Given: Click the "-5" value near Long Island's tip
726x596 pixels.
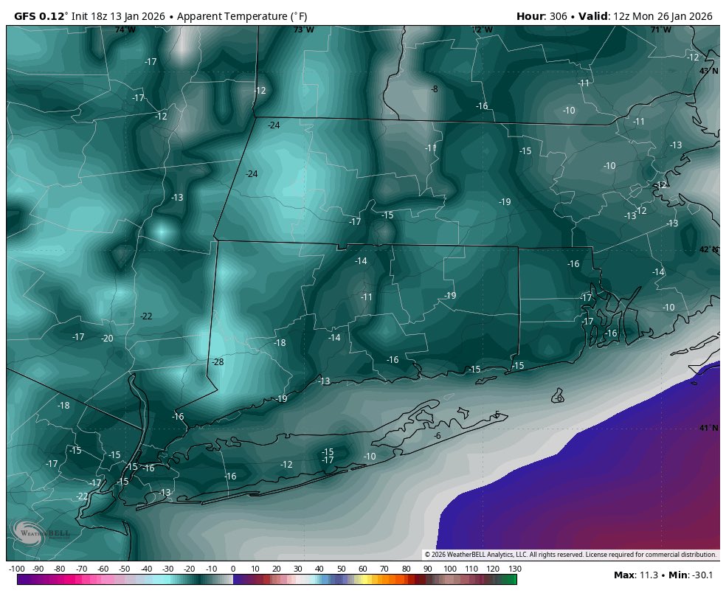Looking at the screenshot, I should [x=497, y=414].
